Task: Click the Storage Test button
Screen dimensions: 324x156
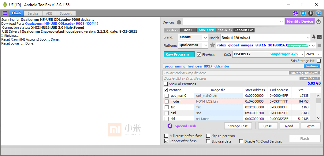Action: pyautogui.click(x=238, y=126)
